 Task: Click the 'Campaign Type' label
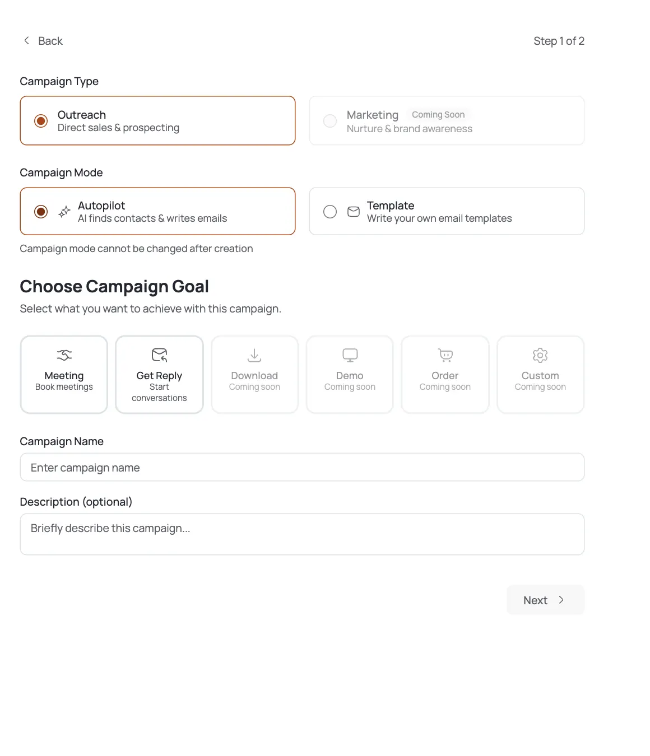click(59, 81)
